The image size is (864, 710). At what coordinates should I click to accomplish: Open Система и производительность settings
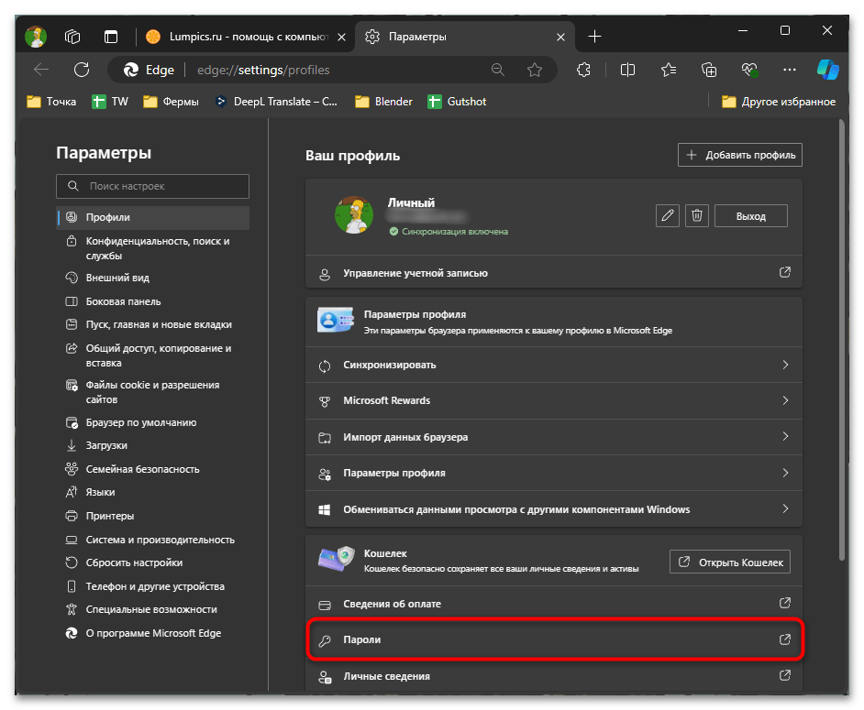[x=153, y=540]
